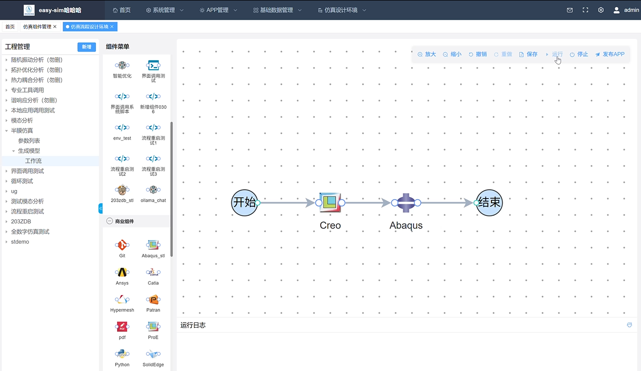Open the settings gear icon in header
Image resolution: width=641 pixels, height=371 pixels.
click(601, 10)
